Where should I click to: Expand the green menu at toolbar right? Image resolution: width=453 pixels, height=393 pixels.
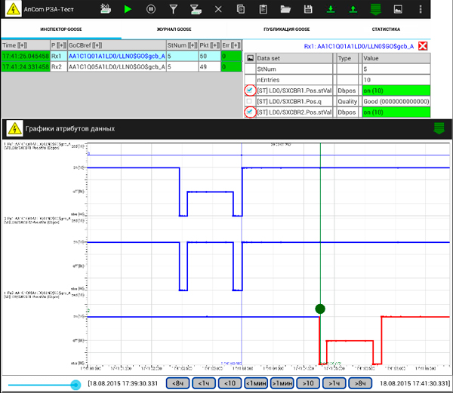[376, 9]
